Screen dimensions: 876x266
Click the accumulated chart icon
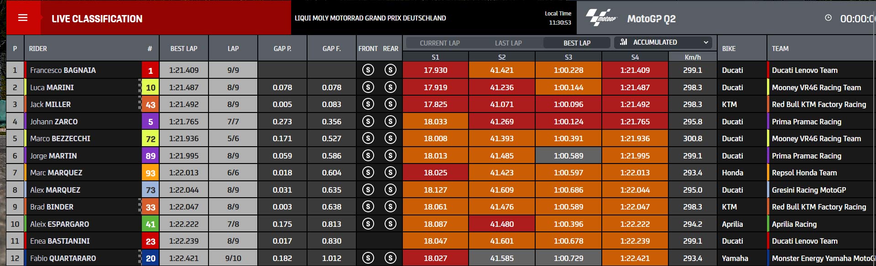(624, 42)
